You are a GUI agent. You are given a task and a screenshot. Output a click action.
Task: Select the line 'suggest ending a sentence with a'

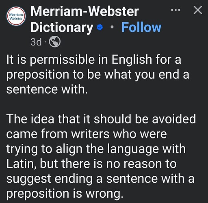[x=100, y=179]
